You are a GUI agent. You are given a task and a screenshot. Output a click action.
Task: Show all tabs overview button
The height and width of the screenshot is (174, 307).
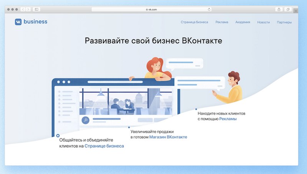(x=288, y=9)
